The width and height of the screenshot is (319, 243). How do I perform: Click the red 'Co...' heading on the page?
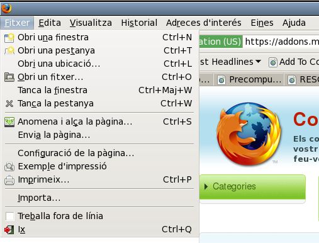point(306,120)
